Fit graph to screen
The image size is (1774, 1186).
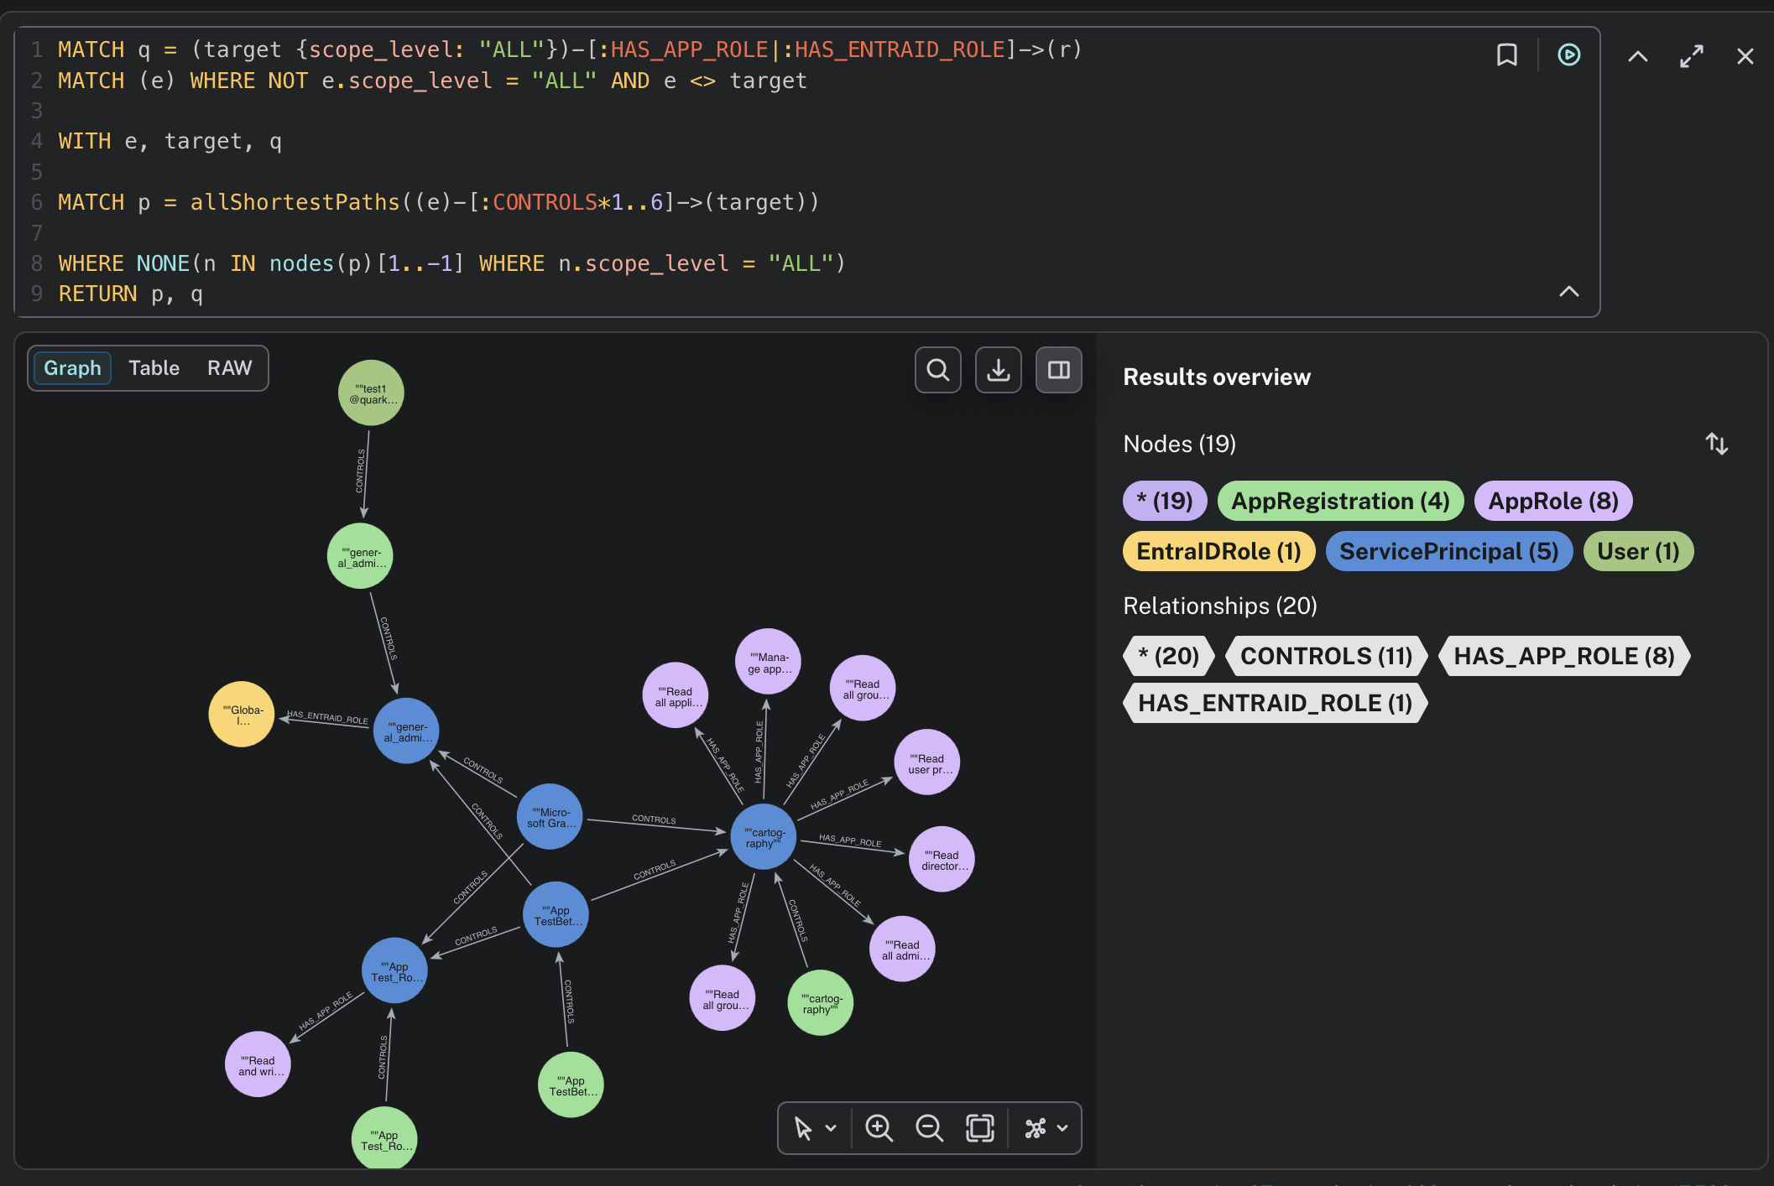980,1128
